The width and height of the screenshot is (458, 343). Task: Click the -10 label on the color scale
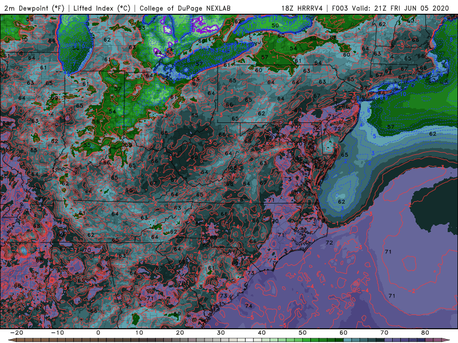pos(57,333)
